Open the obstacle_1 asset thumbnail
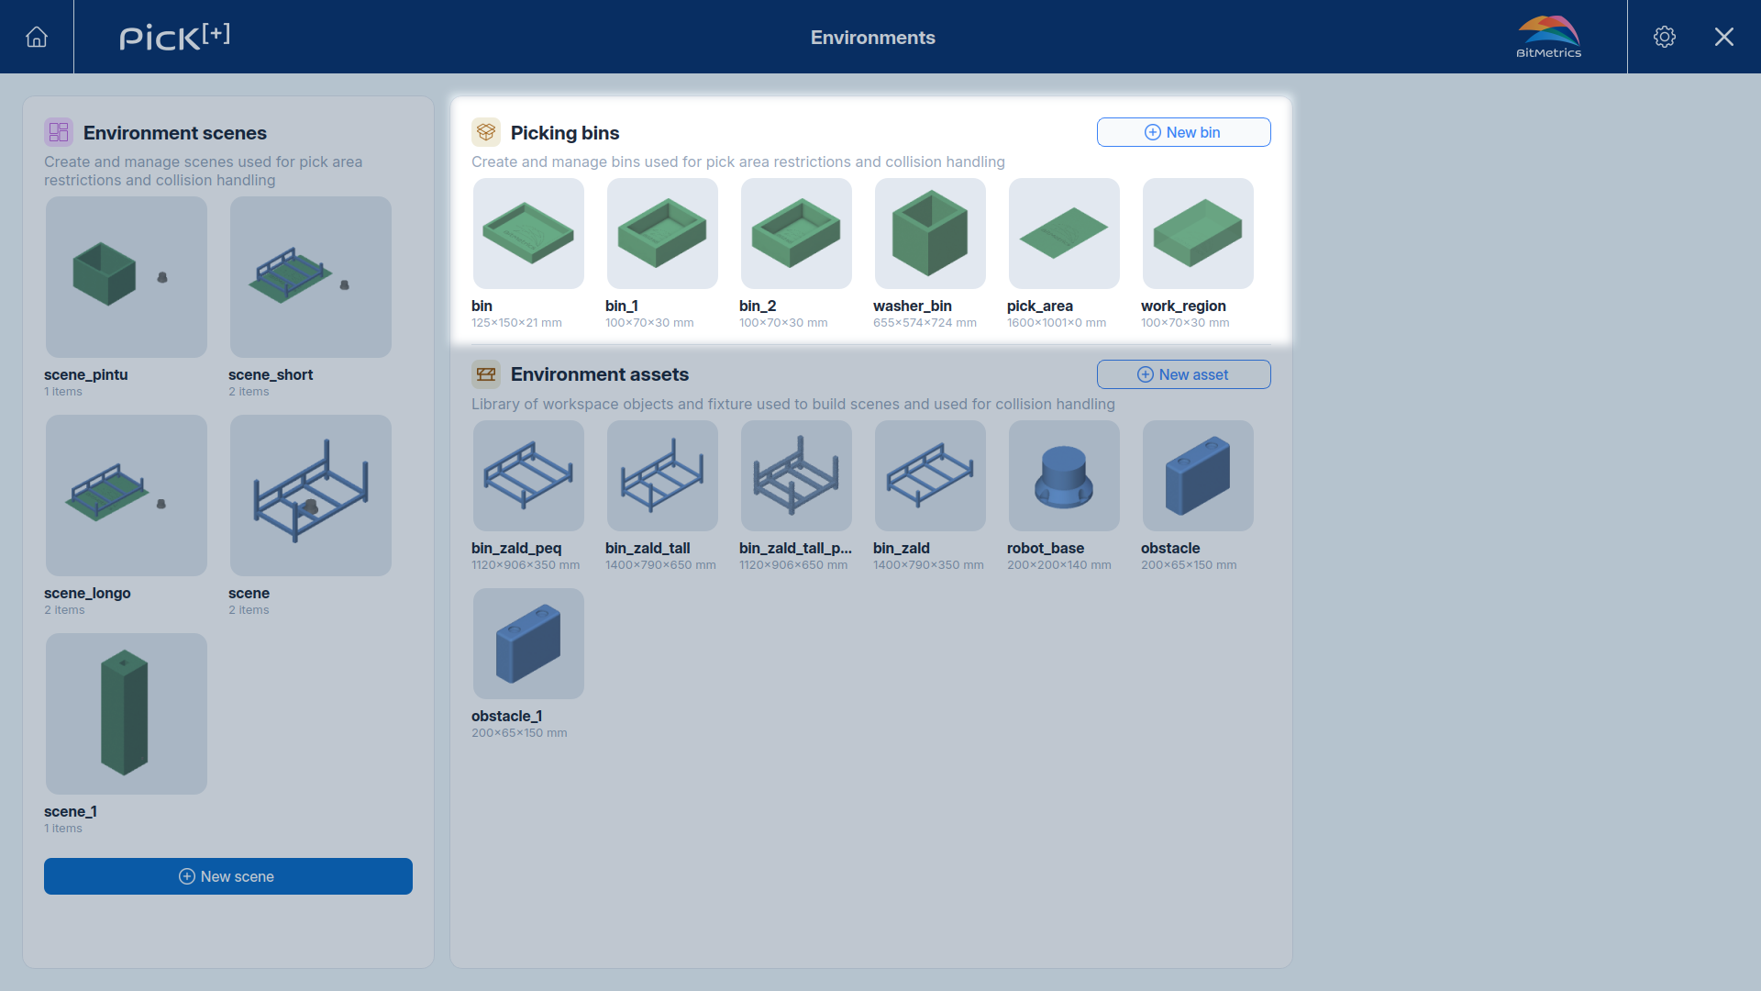 (528, 644)
